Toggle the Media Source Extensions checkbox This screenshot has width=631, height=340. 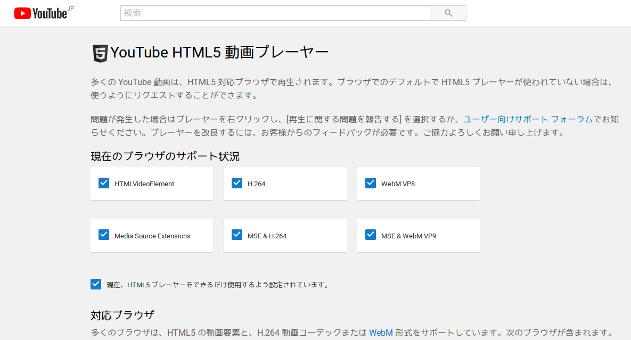[x=104, y=235]
